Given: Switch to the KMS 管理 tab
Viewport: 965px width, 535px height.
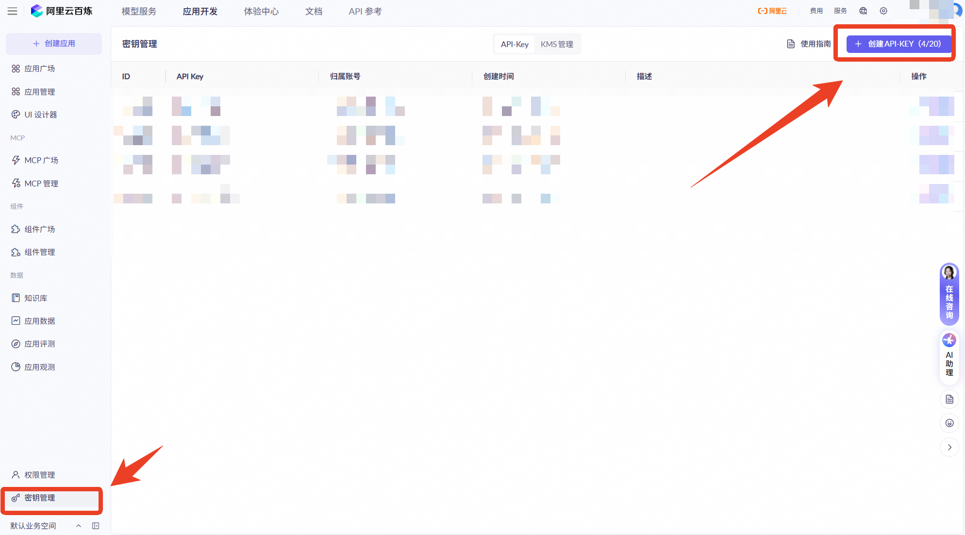Looking at the screenshot, I should coord(557,44).
